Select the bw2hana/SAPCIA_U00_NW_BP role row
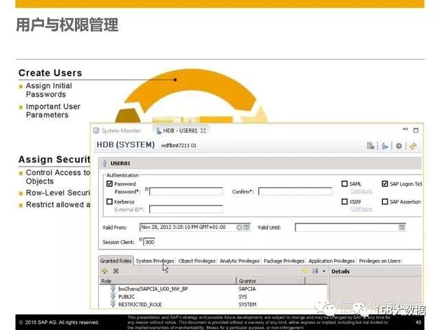The image size is (440, 330). tap(213, 289)
